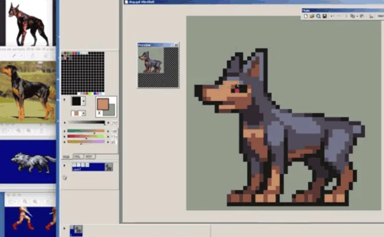384x237 pixels.
Task: Switch to the HSV color tab
Action: (x=89, y=157)
